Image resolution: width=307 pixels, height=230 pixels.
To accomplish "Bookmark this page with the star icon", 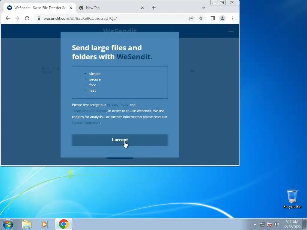I will [201, 18].
